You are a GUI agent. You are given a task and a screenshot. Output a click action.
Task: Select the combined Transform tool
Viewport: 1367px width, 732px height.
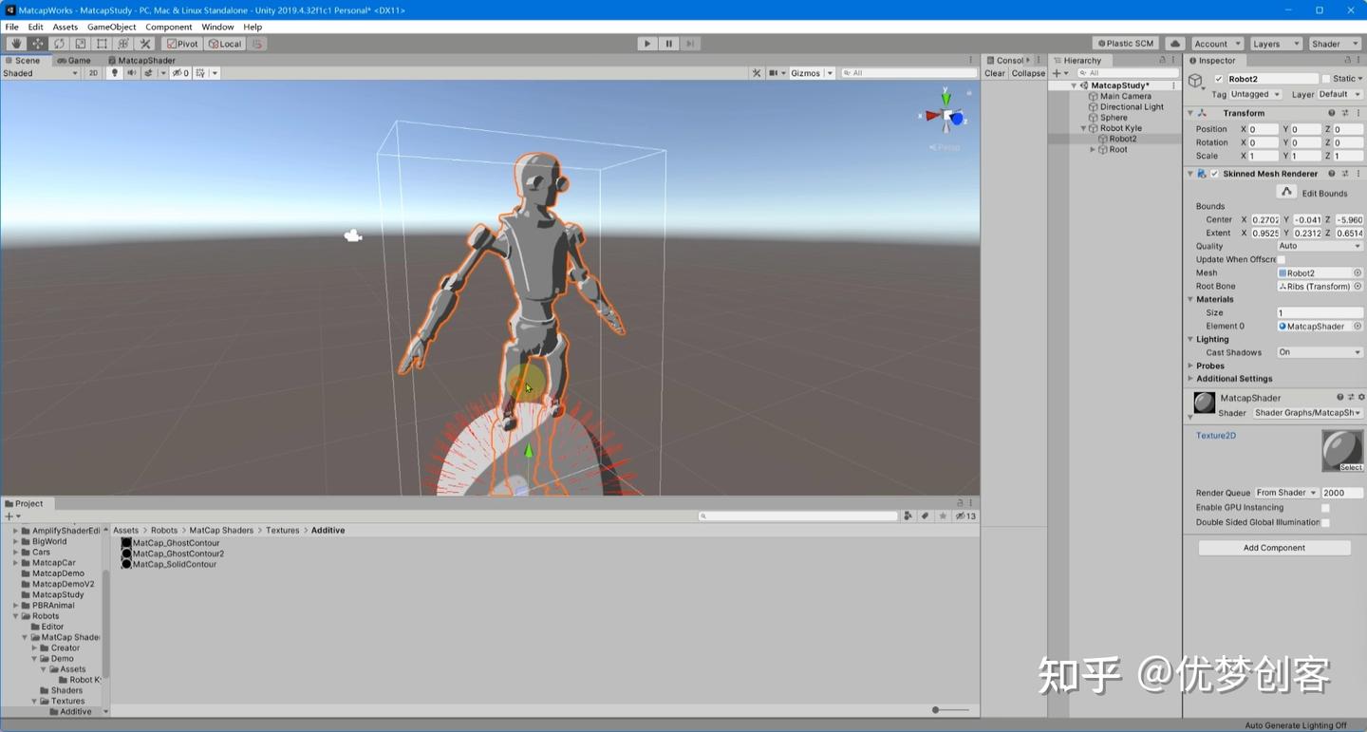(123, 44)
